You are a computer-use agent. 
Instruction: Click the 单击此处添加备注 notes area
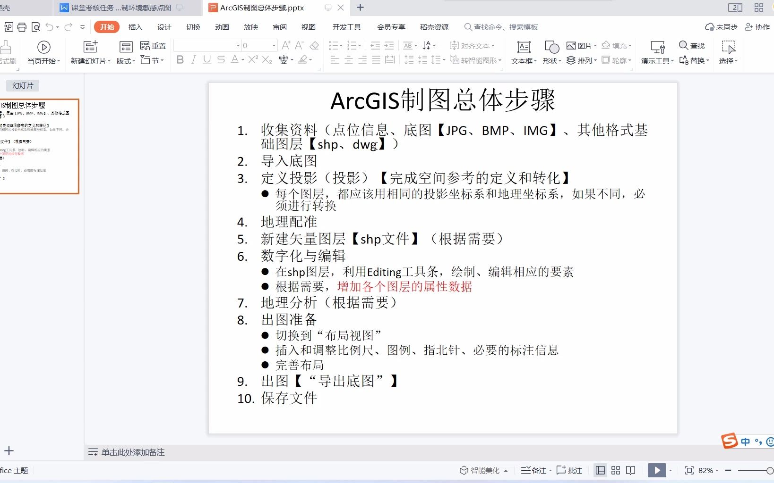click(x=133, y=452)
